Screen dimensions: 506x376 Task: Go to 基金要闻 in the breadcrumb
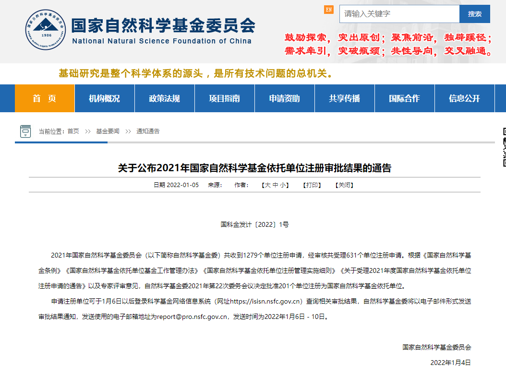tap(108, 131)
